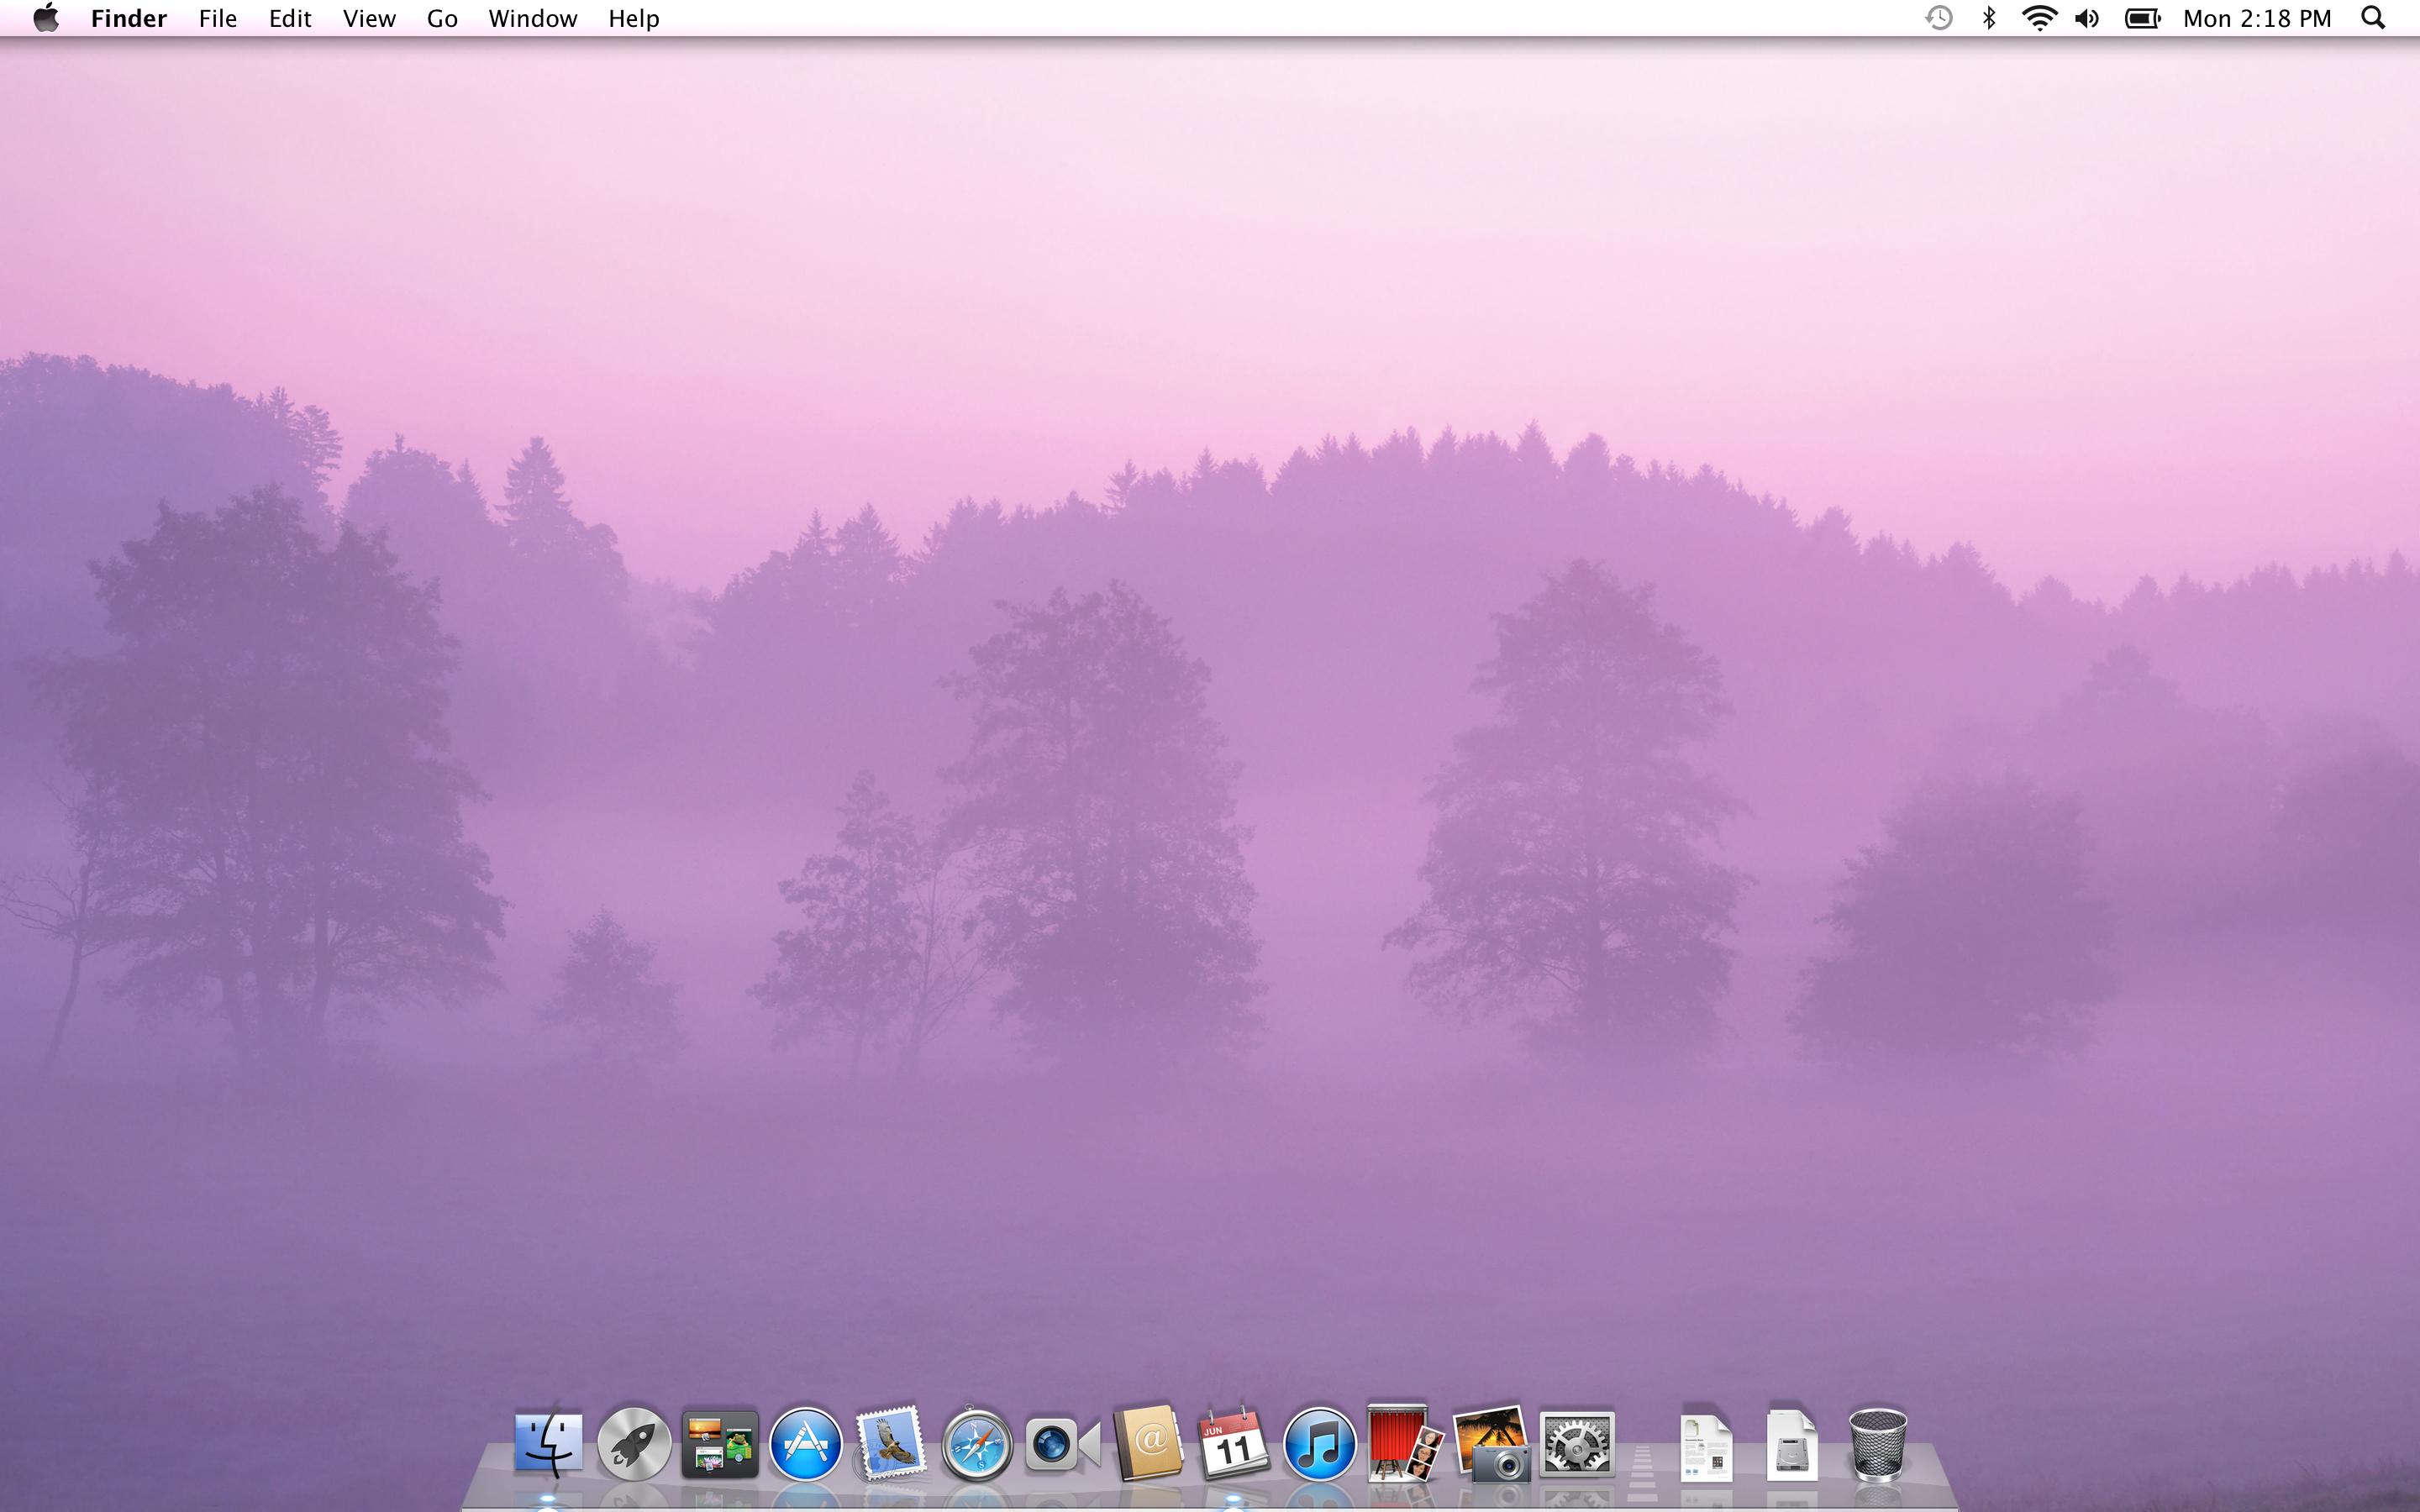Launch FaceTime camera icon

[1062, 1444]
